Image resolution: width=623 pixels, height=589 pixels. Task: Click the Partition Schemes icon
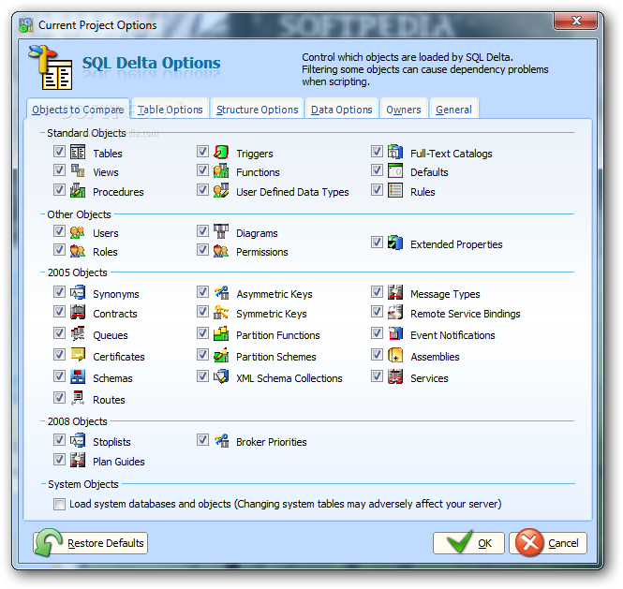click(x=221, y=356)
